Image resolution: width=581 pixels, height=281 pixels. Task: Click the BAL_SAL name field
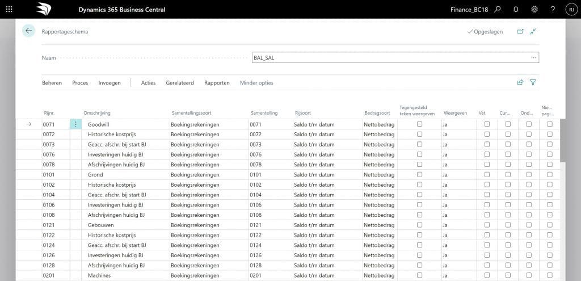point(395,57)
